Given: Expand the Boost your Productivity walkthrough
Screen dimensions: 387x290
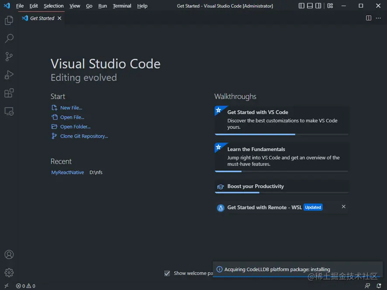Looking at the screenshot, I should tap(256, 186).
